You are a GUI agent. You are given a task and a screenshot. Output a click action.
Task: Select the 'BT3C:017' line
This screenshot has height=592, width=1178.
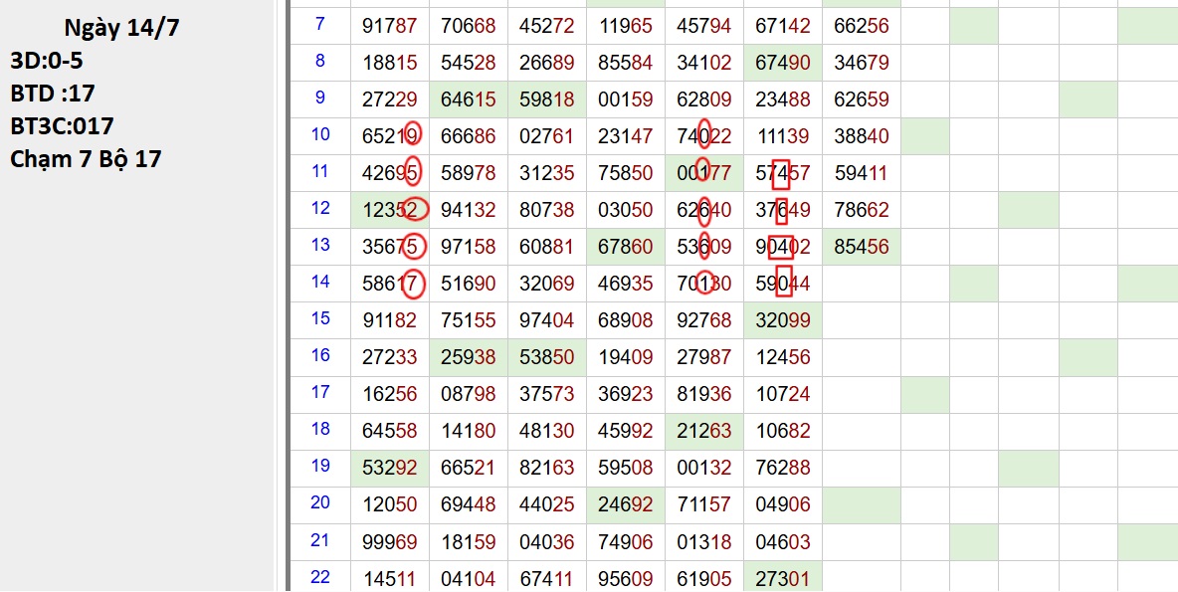pyautogui.click(x=62, y=125)
